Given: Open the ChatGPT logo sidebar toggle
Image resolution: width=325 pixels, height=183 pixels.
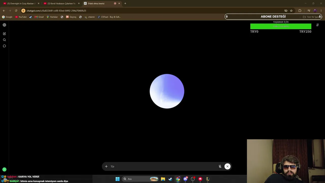Looking at the screenshot, I should point(4,25).
